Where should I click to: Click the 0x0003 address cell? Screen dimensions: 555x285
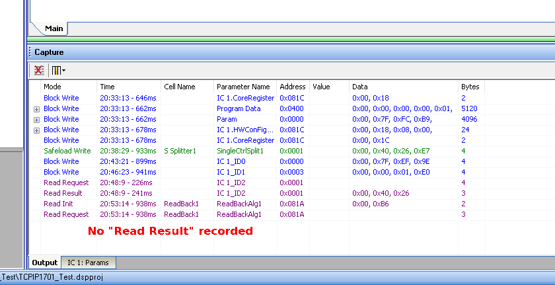click(291, 172)
